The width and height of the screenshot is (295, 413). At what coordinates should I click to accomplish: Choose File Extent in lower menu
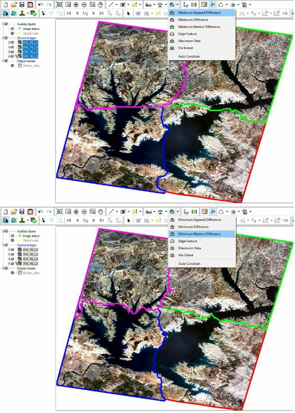click(202, 255)
